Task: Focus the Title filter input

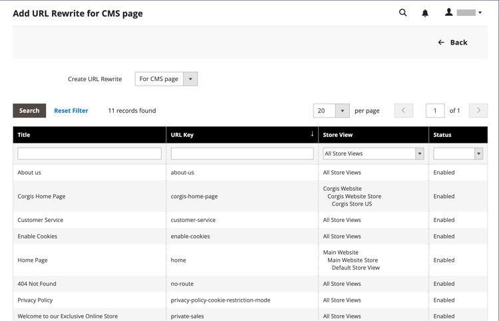Action: click(x=89, y=154)
